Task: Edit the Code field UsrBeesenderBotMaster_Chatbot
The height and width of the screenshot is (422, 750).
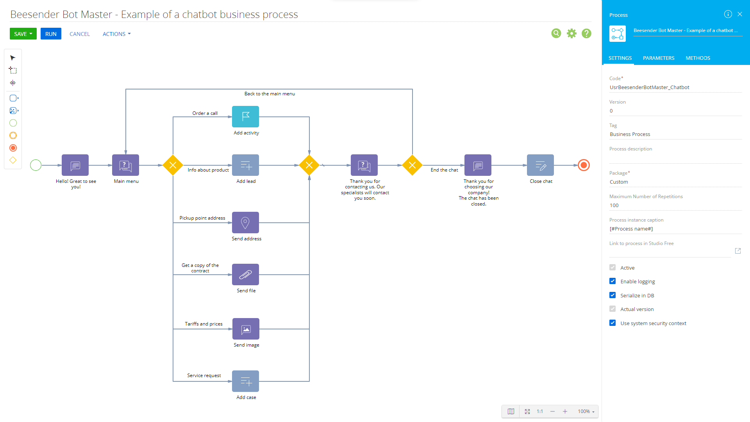Action: pos(675,88)
